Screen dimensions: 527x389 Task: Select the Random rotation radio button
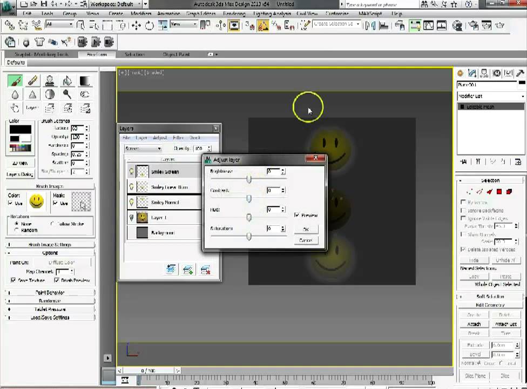click(x=16, y=230)
